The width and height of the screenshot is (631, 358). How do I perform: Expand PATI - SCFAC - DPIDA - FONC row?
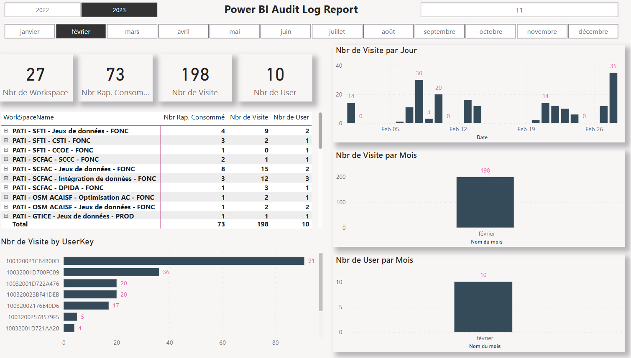(x=6, y=188)
